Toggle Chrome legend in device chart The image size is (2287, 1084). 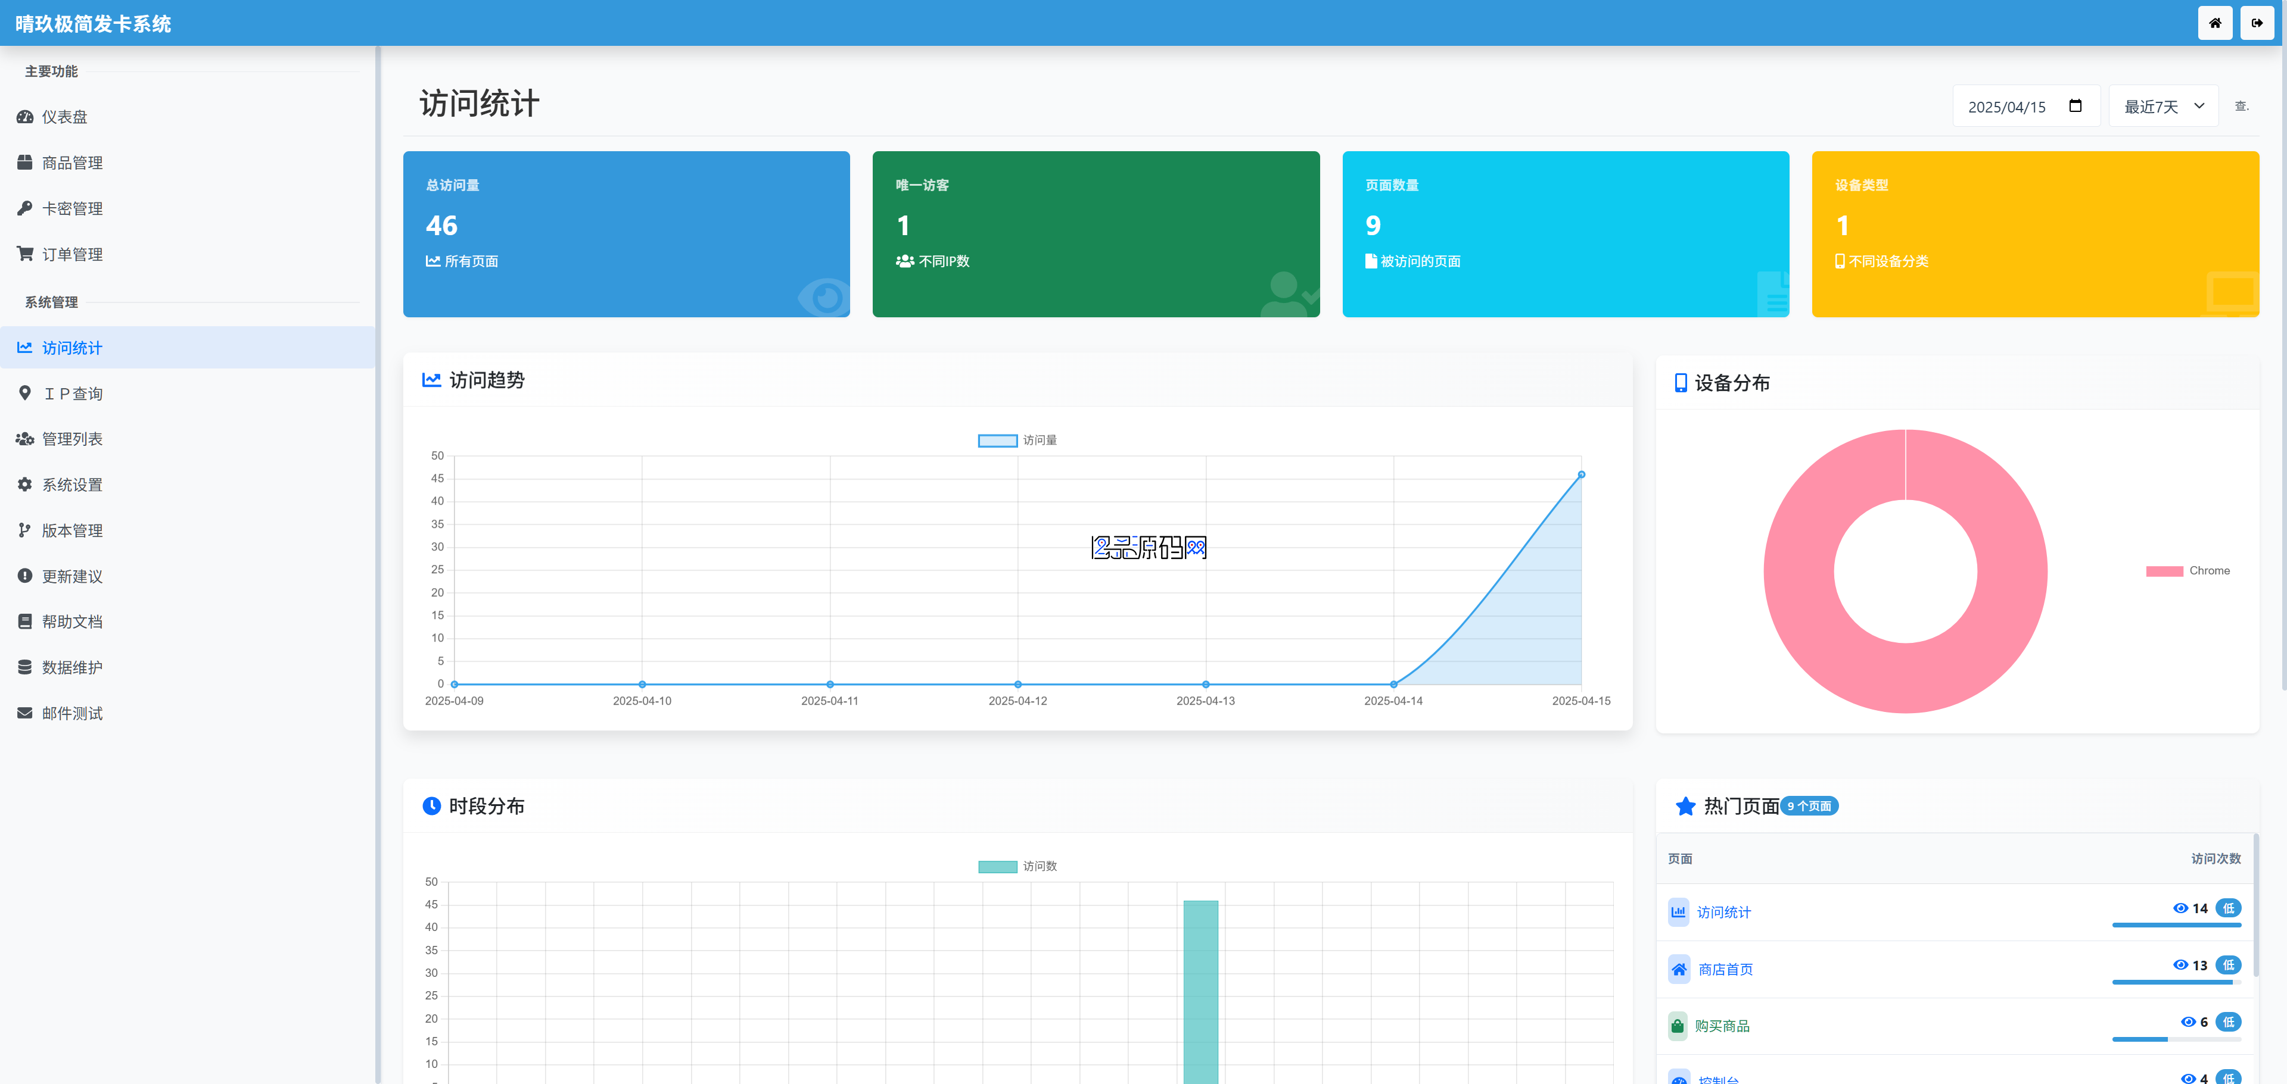(2188, 570)
